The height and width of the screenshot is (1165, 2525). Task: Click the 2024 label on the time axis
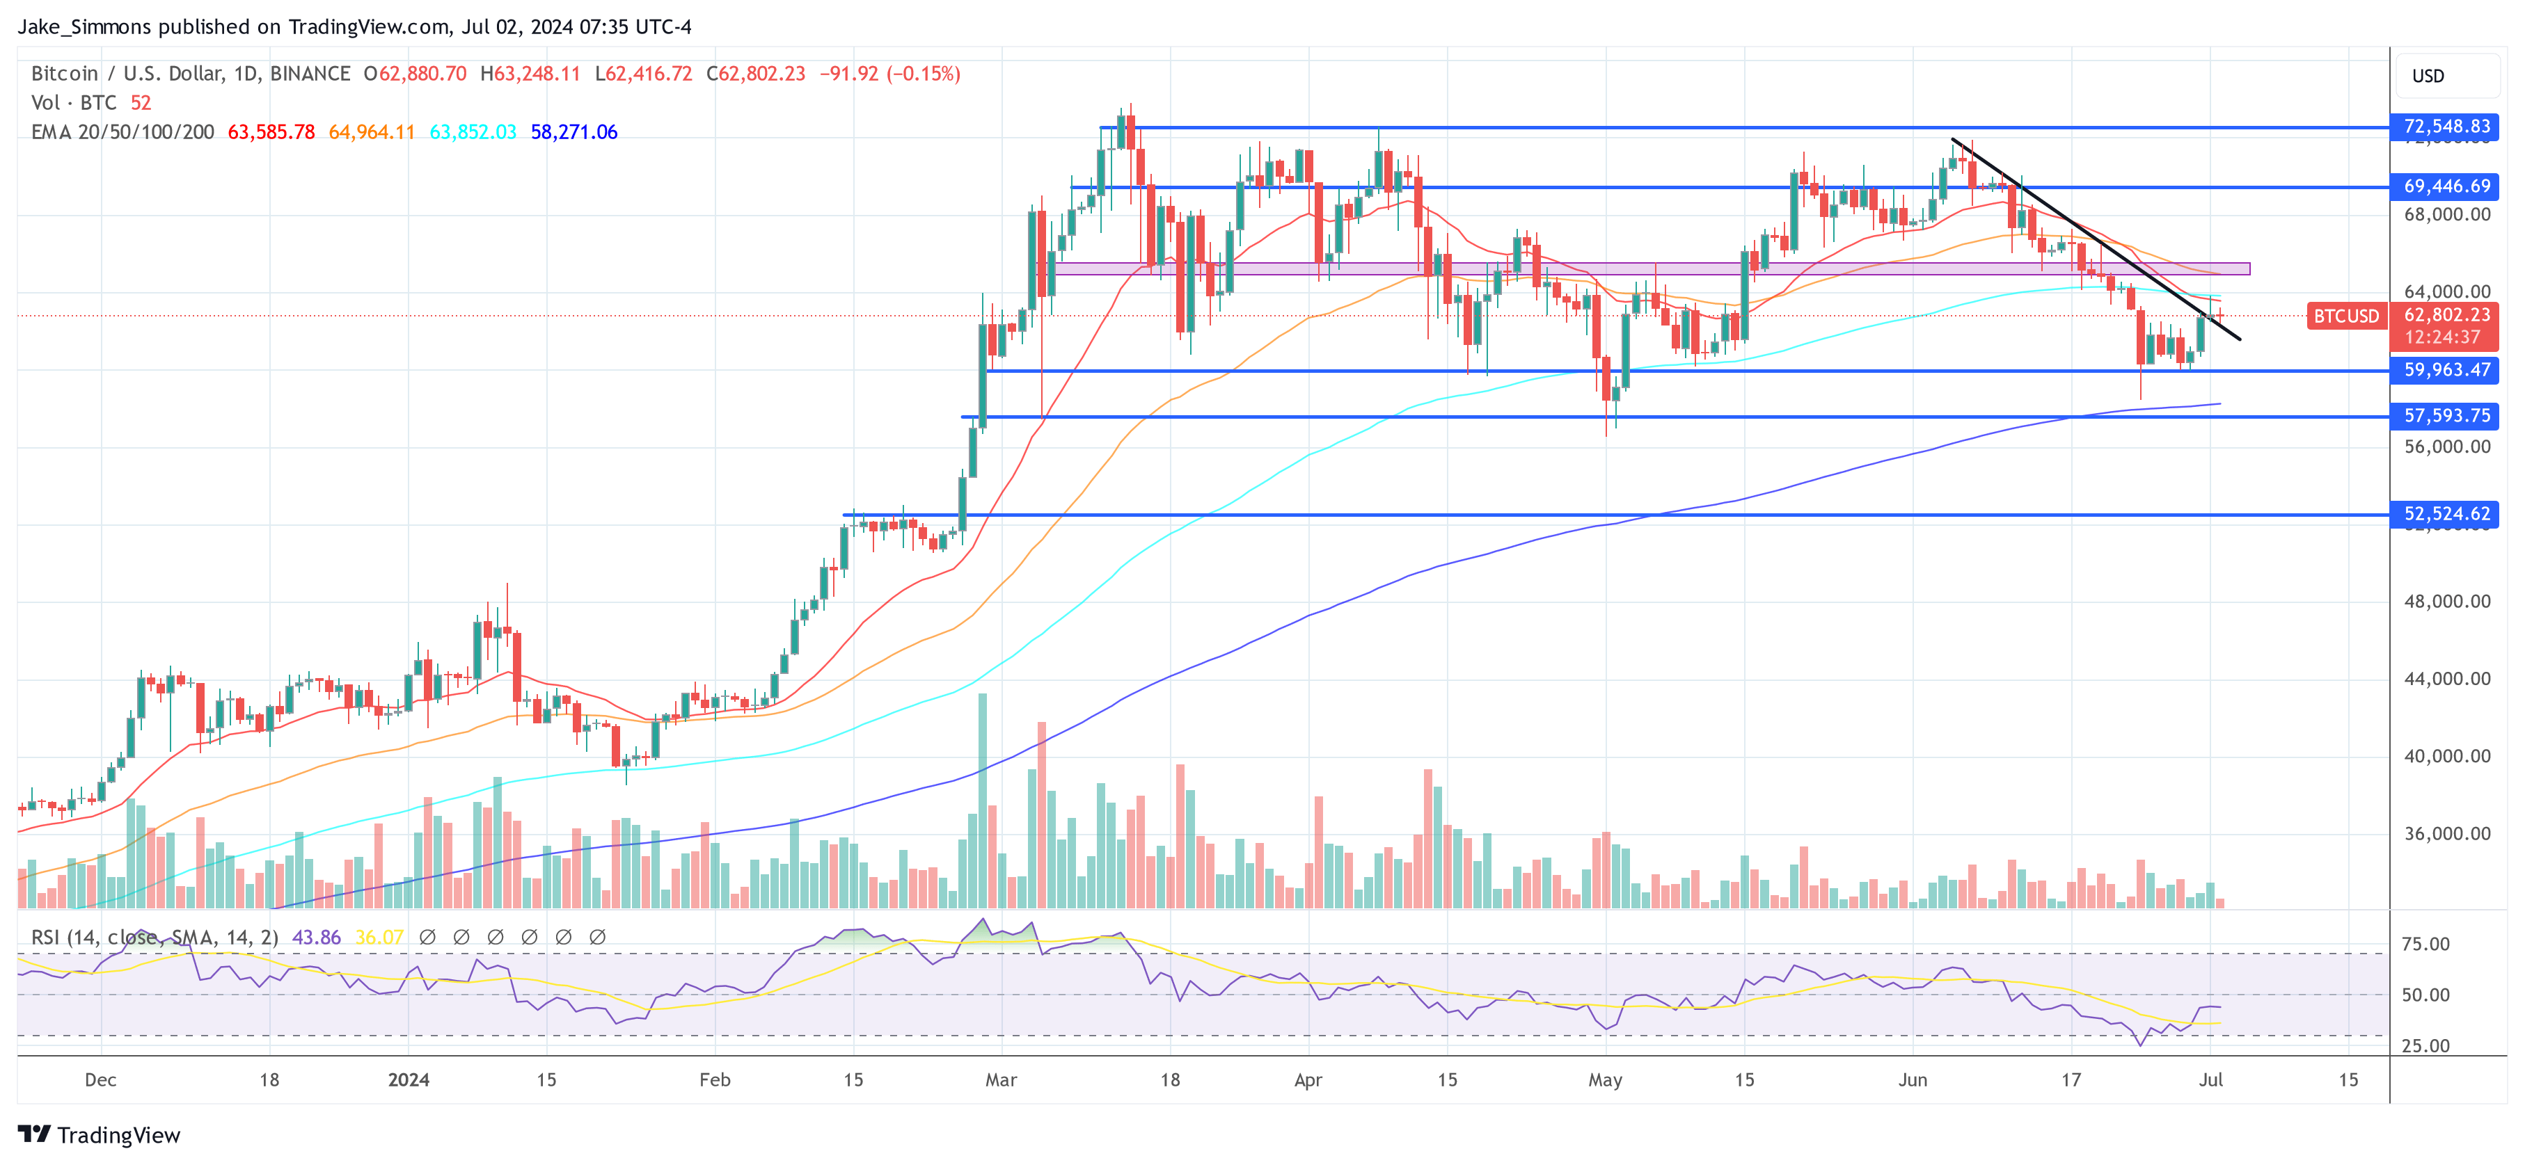[409, 1079]
